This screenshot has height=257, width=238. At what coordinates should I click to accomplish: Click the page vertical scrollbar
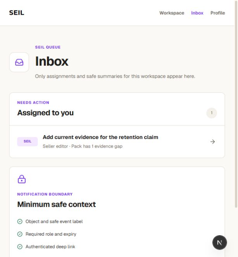(236, 105)
